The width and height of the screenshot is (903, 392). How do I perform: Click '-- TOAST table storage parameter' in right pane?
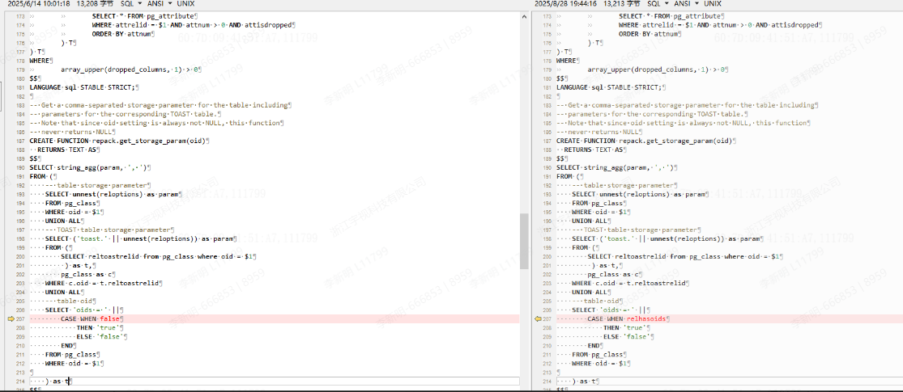point(637,230)
